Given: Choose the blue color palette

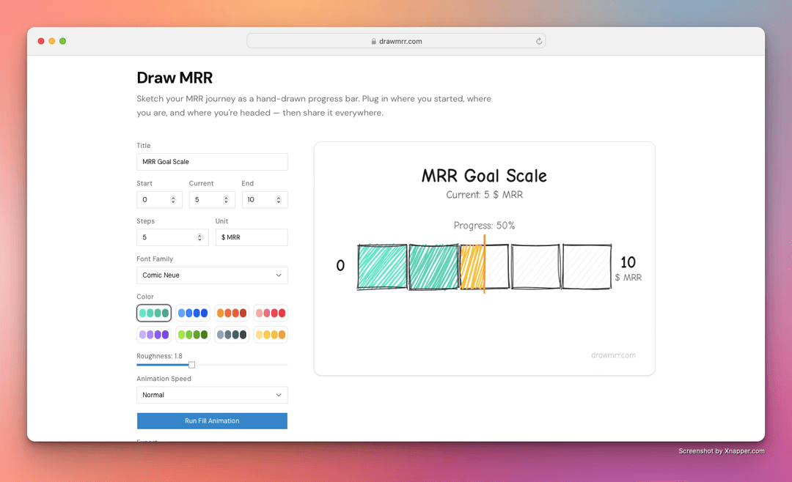Looking at the screenshot, I should (193, 313).
